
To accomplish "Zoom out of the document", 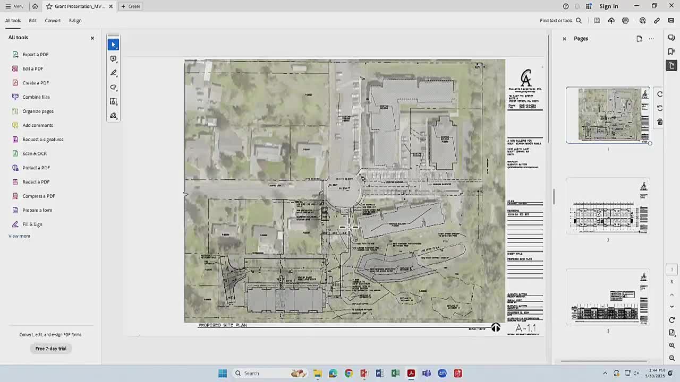I will [671, 358].
